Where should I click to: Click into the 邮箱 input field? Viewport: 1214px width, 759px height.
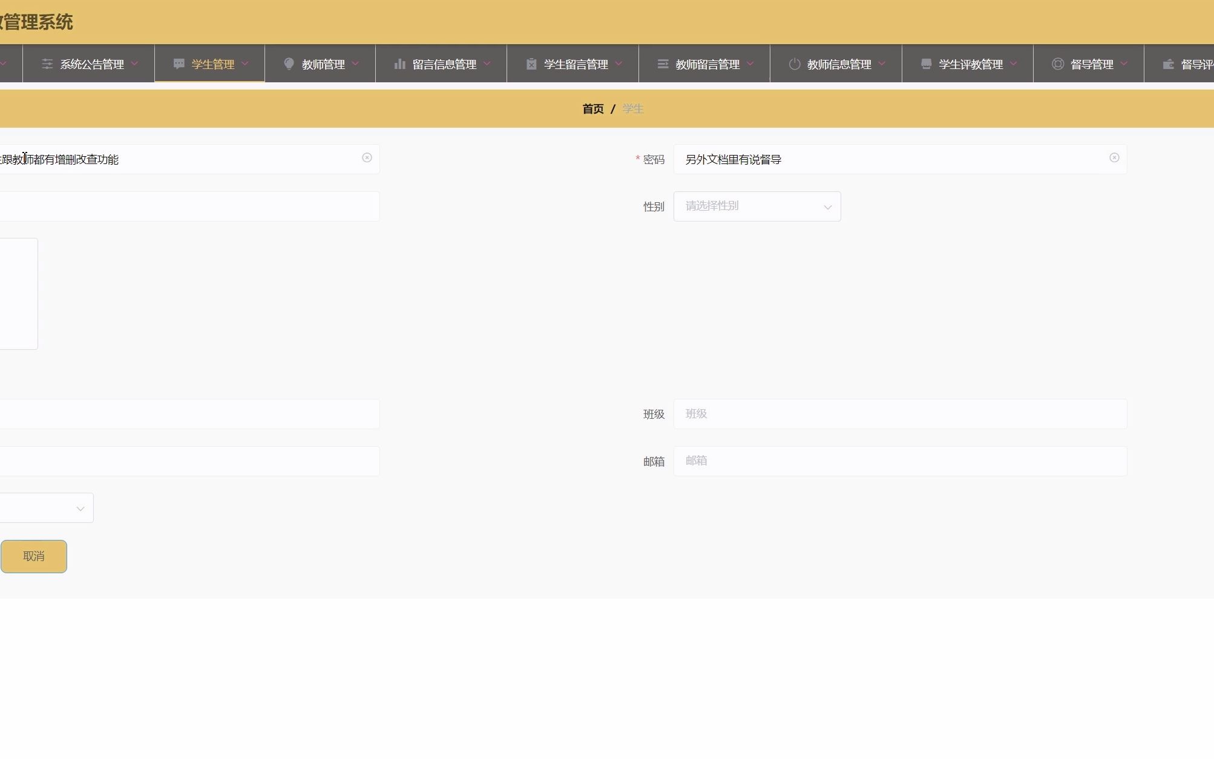point(900,461)
